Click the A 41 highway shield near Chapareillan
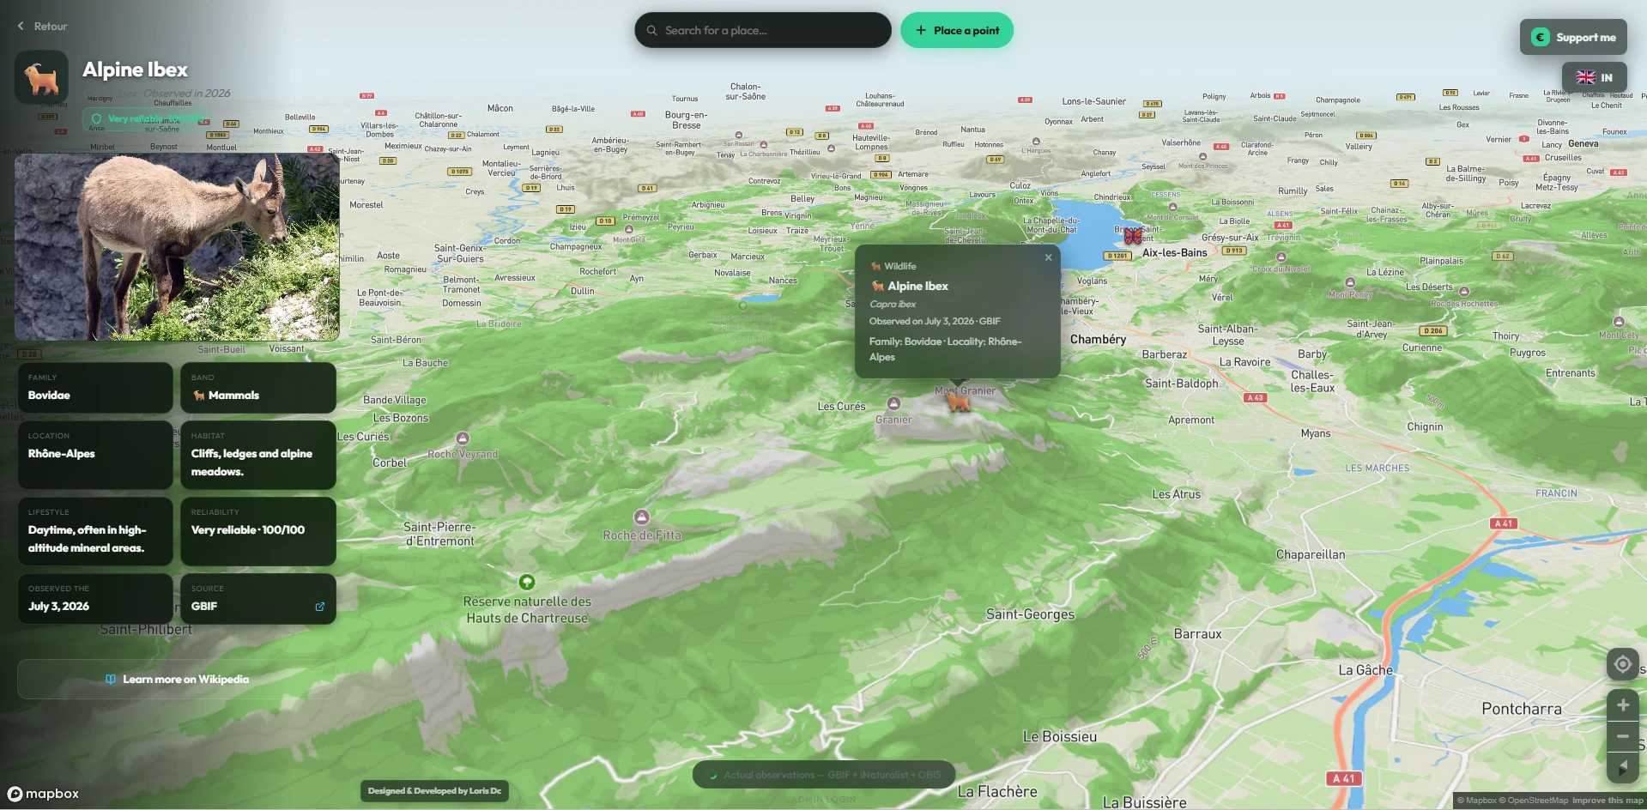The image size is (1647, 810). pyautogui.click(x=1503, y=523)
